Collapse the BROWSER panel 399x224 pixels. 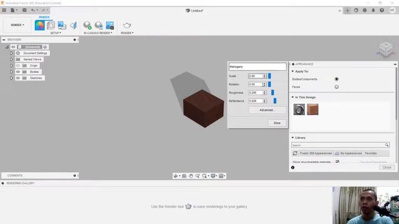click(x=4, y=40)
